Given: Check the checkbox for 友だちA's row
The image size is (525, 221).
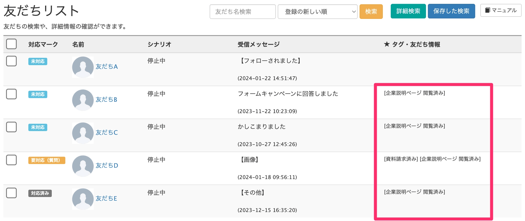Looking at the screenshot, I should [12, 61].
